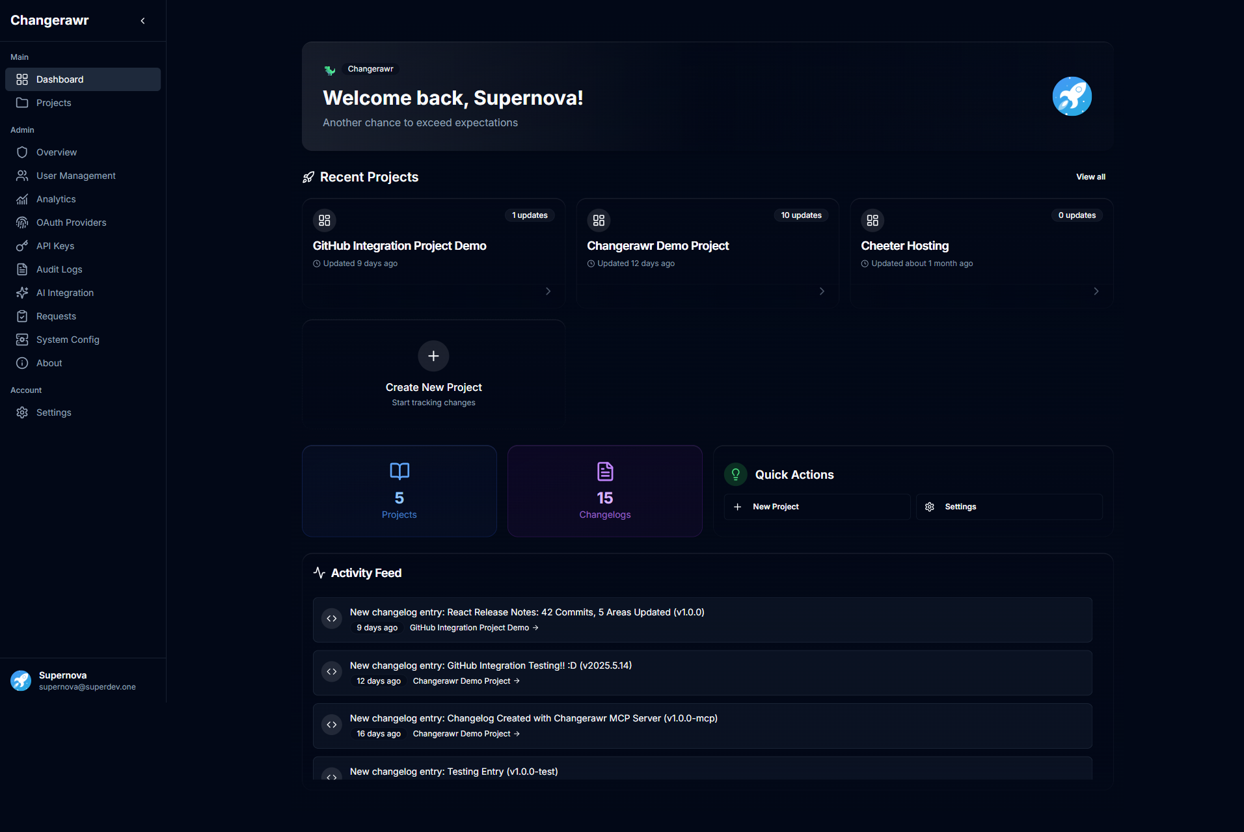Collapse the sidebar with the chevron
Image resolution: width=1244 pixels, height=832 pixels.
click(142, 21)
